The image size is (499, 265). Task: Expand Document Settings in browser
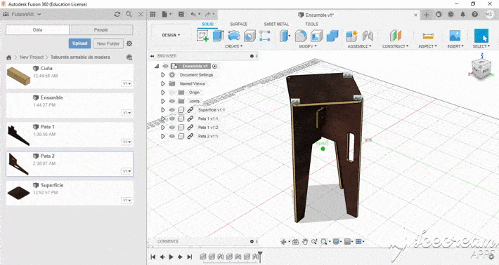[x=162, y=75]
